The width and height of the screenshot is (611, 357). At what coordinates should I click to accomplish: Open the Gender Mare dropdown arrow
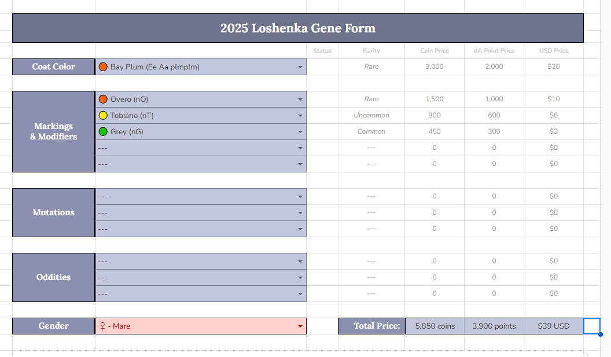300,326
